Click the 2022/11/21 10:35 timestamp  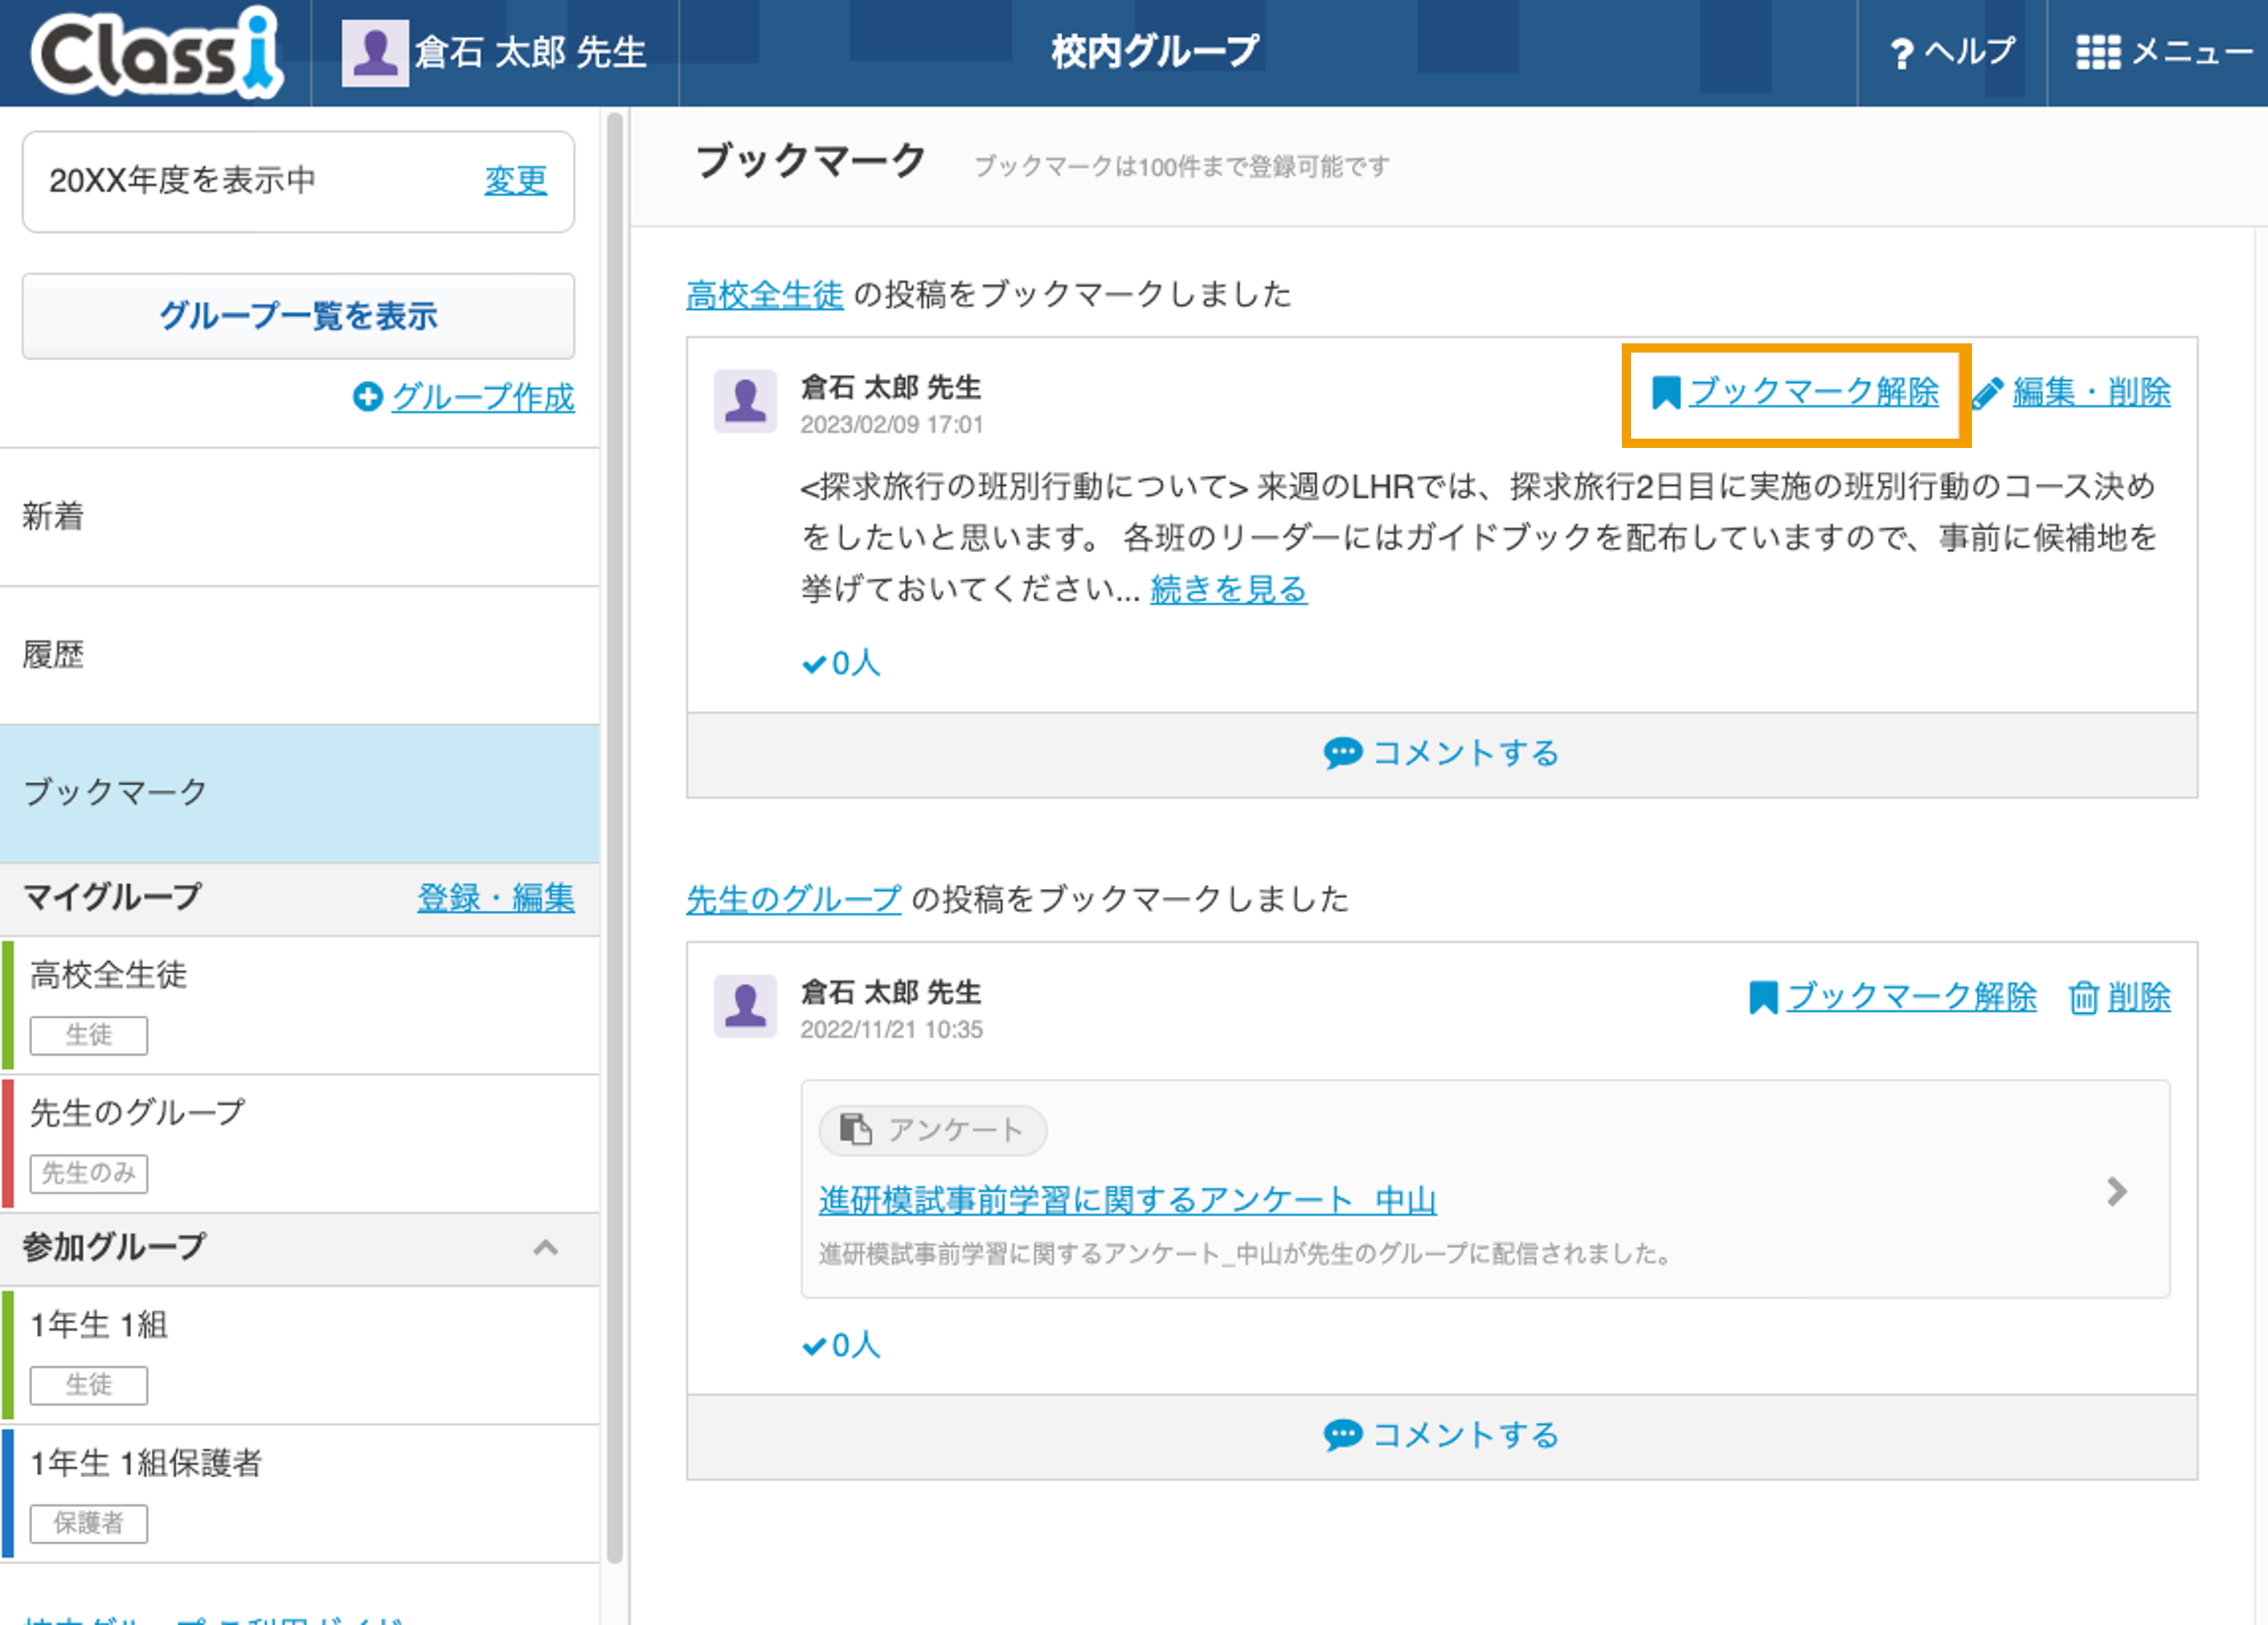[892, 1030]
